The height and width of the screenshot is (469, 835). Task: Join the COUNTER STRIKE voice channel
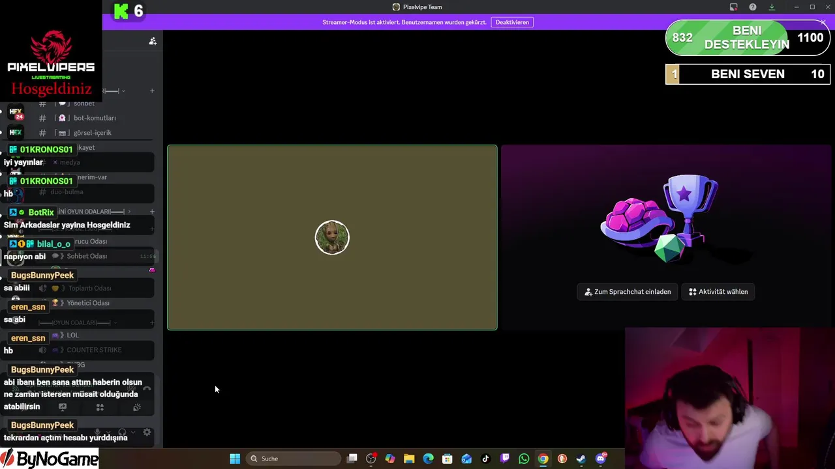pyautogui.click(x=94, y=350)
